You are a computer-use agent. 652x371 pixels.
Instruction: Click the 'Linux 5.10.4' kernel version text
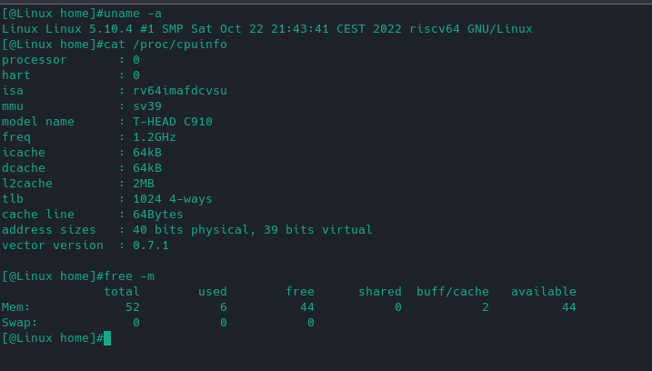[89, 28]
